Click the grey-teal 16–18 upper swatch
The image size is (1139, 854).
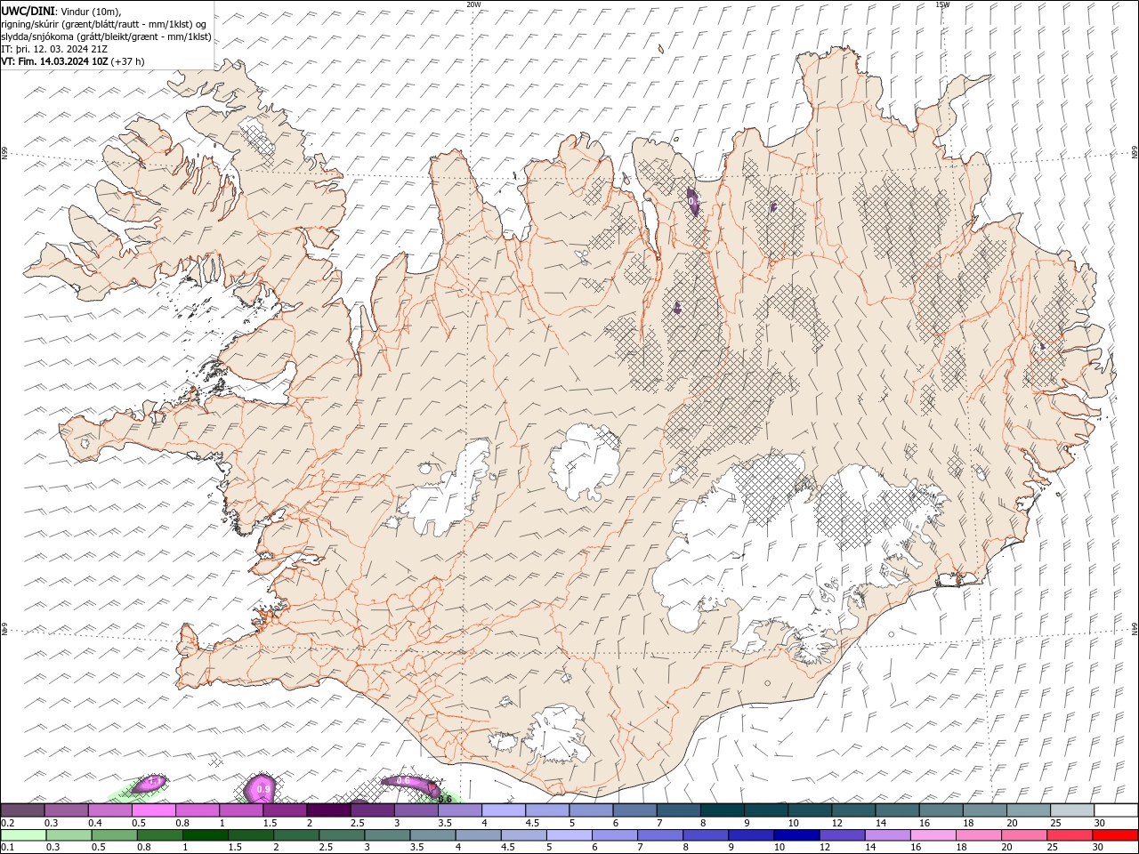point(940,810)
